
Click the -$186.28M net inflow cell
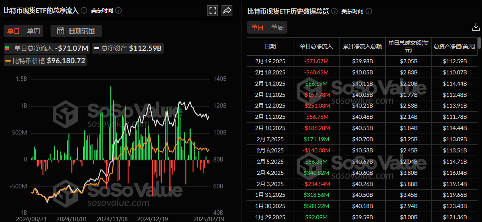(316, 128)
